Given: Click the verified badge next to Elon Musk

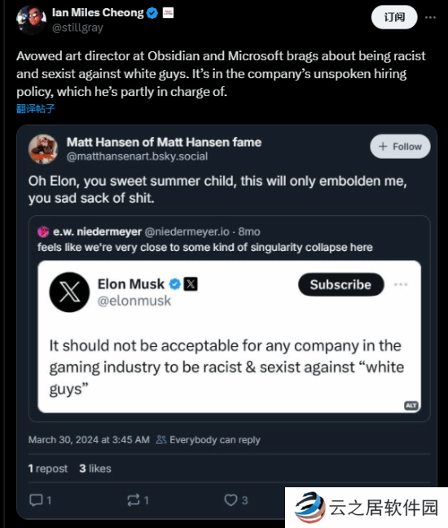Looking at the screenshot, I should pyautogui.click(x=174, y=284).
